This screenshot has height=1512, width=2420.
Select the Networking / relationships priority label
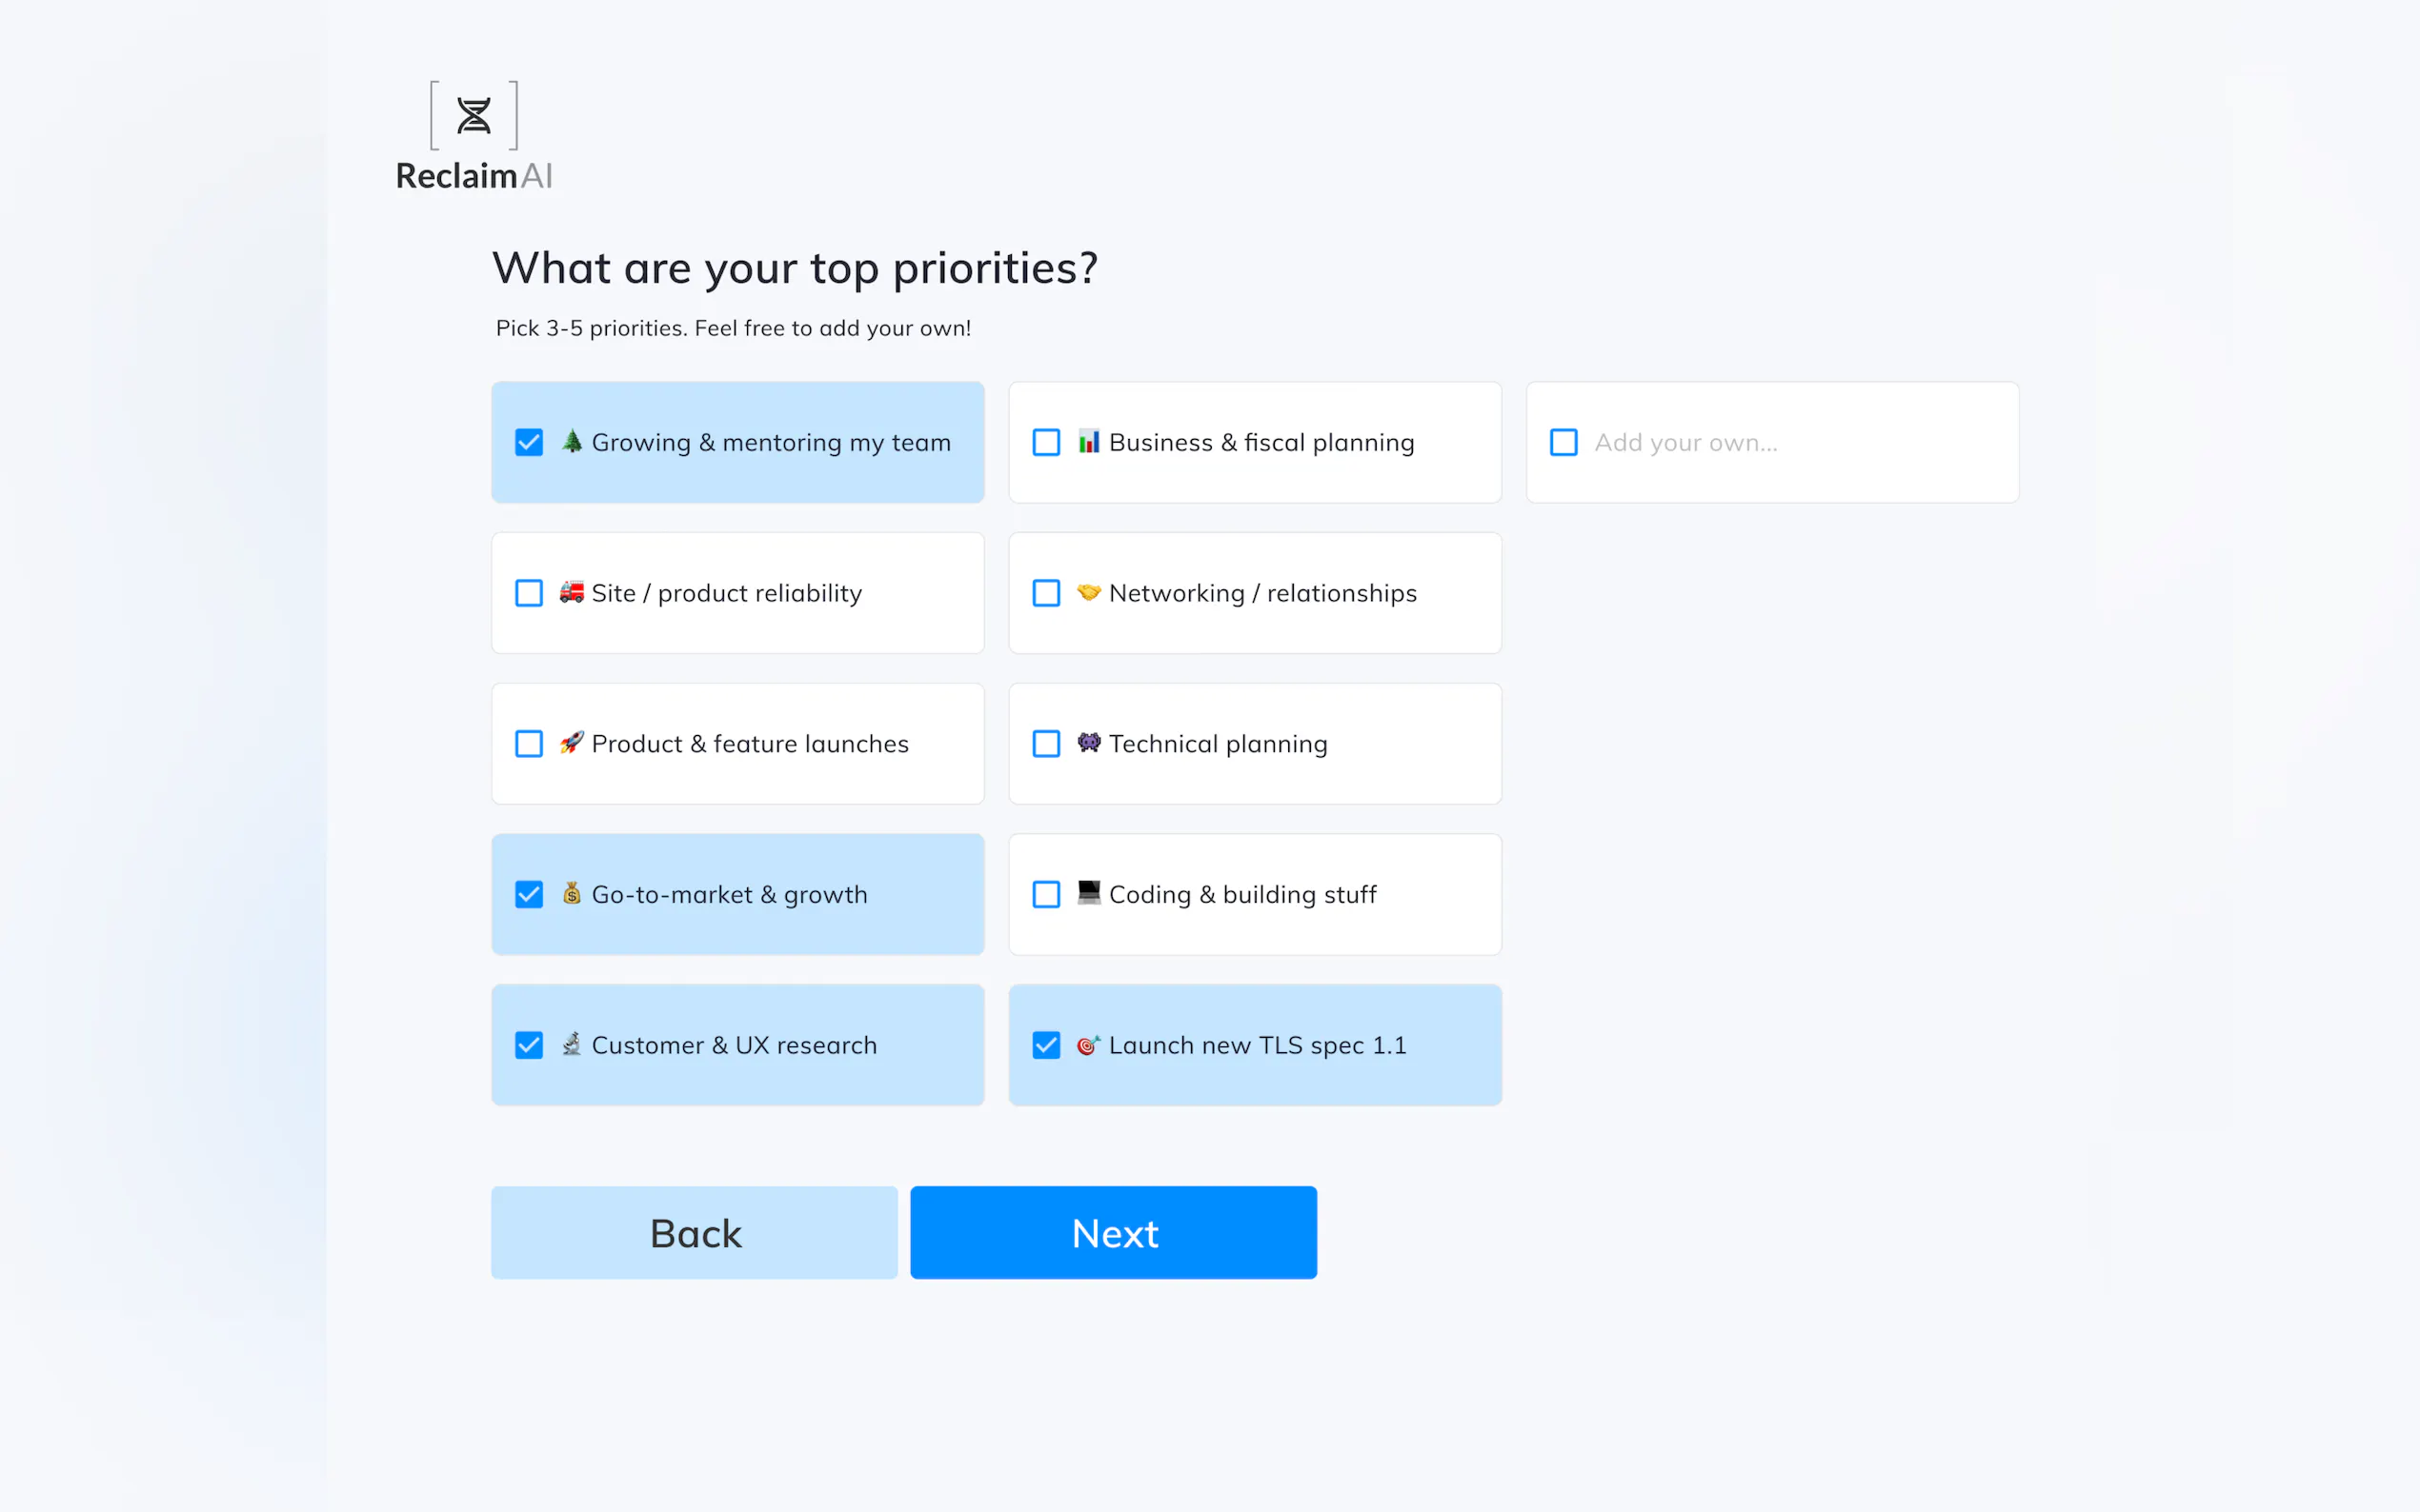[x=1262, y=593]
